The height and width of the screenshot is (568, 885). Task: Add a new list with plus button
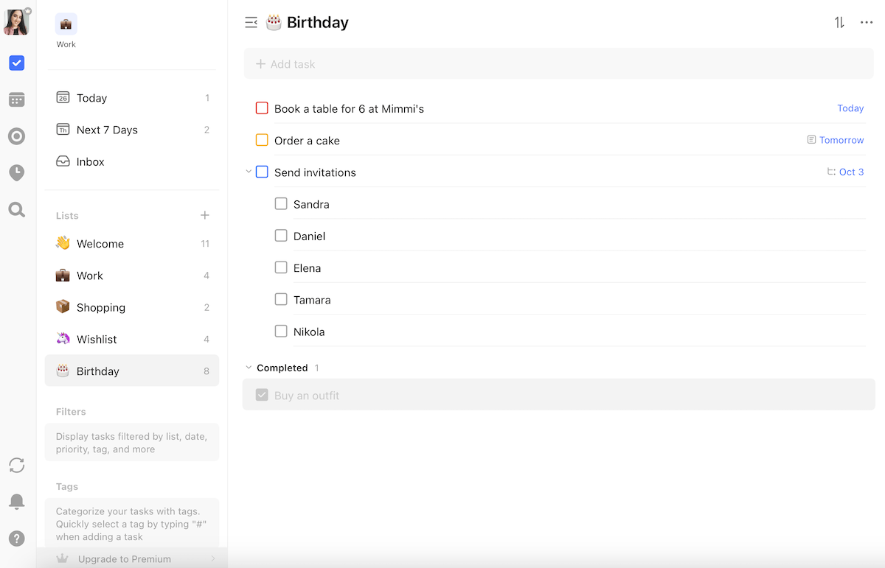205,215
